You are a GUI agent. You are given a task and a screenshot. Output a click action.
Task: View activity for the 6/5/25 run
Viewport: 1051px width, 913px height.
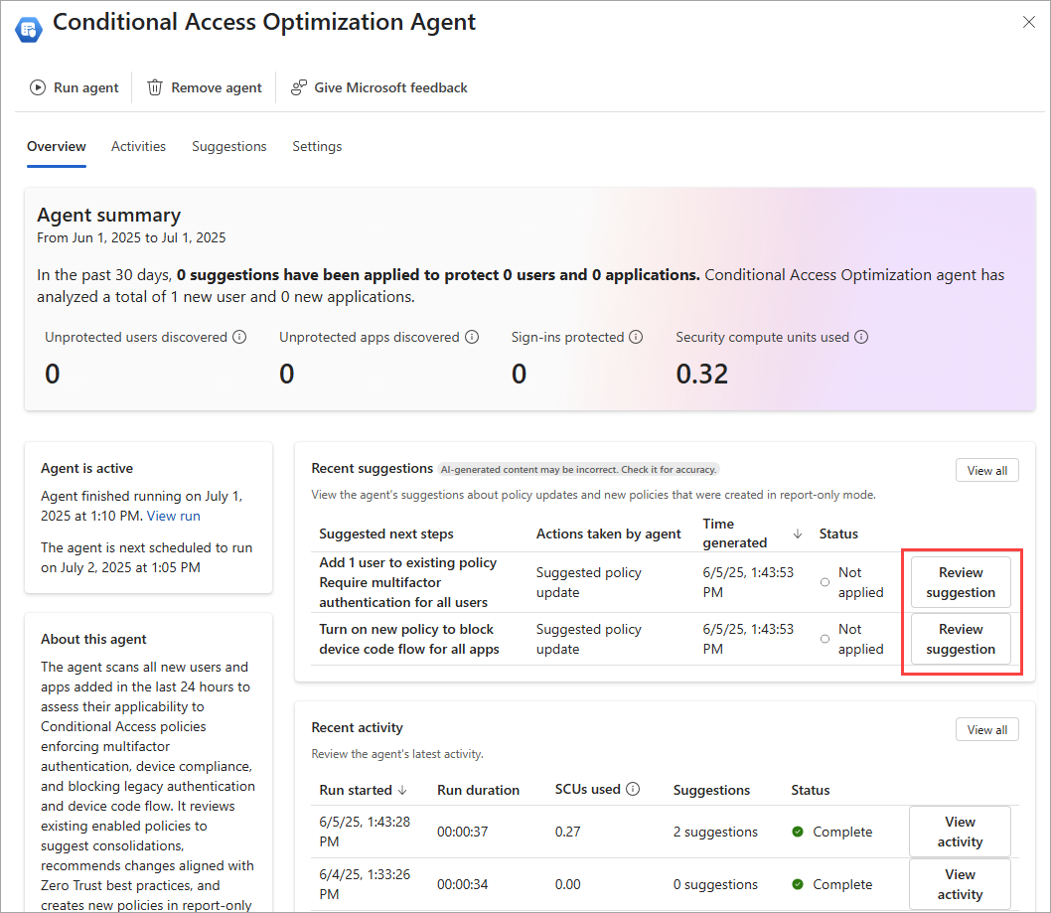(960, 832)
